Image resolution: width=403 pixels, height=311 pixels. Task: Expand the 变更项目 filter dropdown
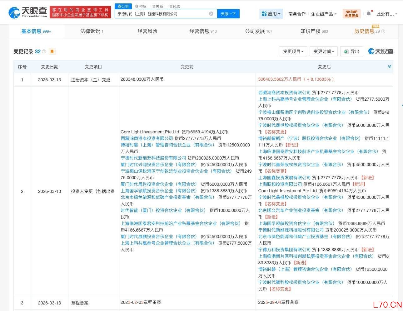click(x=293, y=51)
